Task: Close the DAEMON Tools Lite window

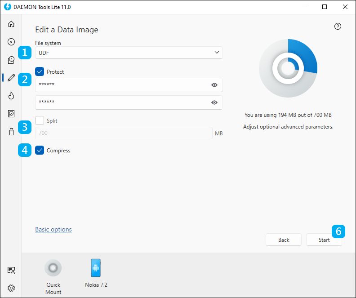Action: pyautogui.click(x=345, y=7)
